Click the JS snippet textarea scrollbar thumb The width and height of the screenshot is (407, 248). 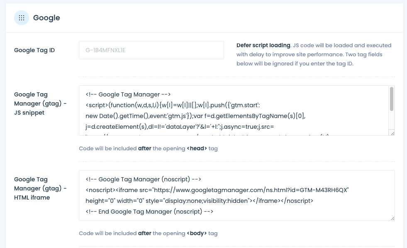point(391,99)
